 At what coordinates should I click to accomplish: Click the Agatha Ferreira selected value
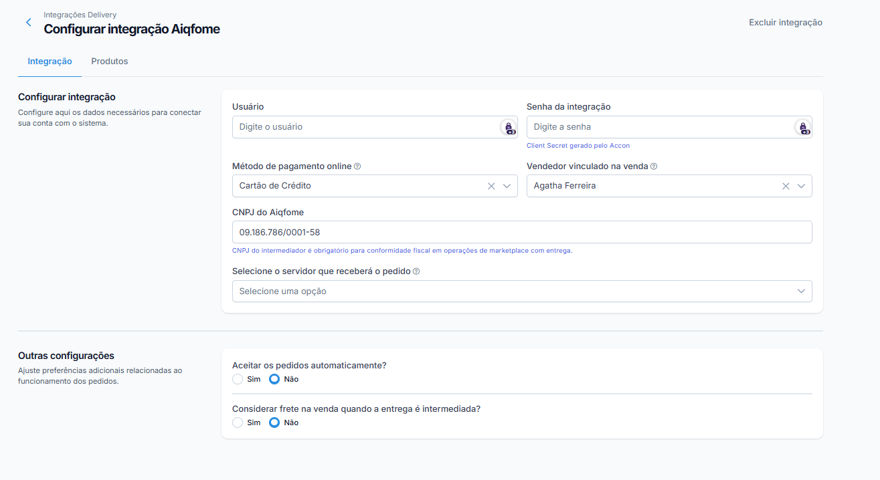565,186
